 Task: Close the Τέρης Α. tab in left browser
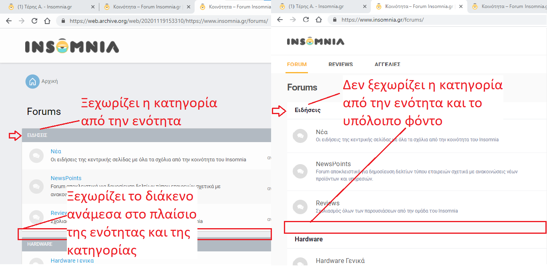(x=93, y=7)
